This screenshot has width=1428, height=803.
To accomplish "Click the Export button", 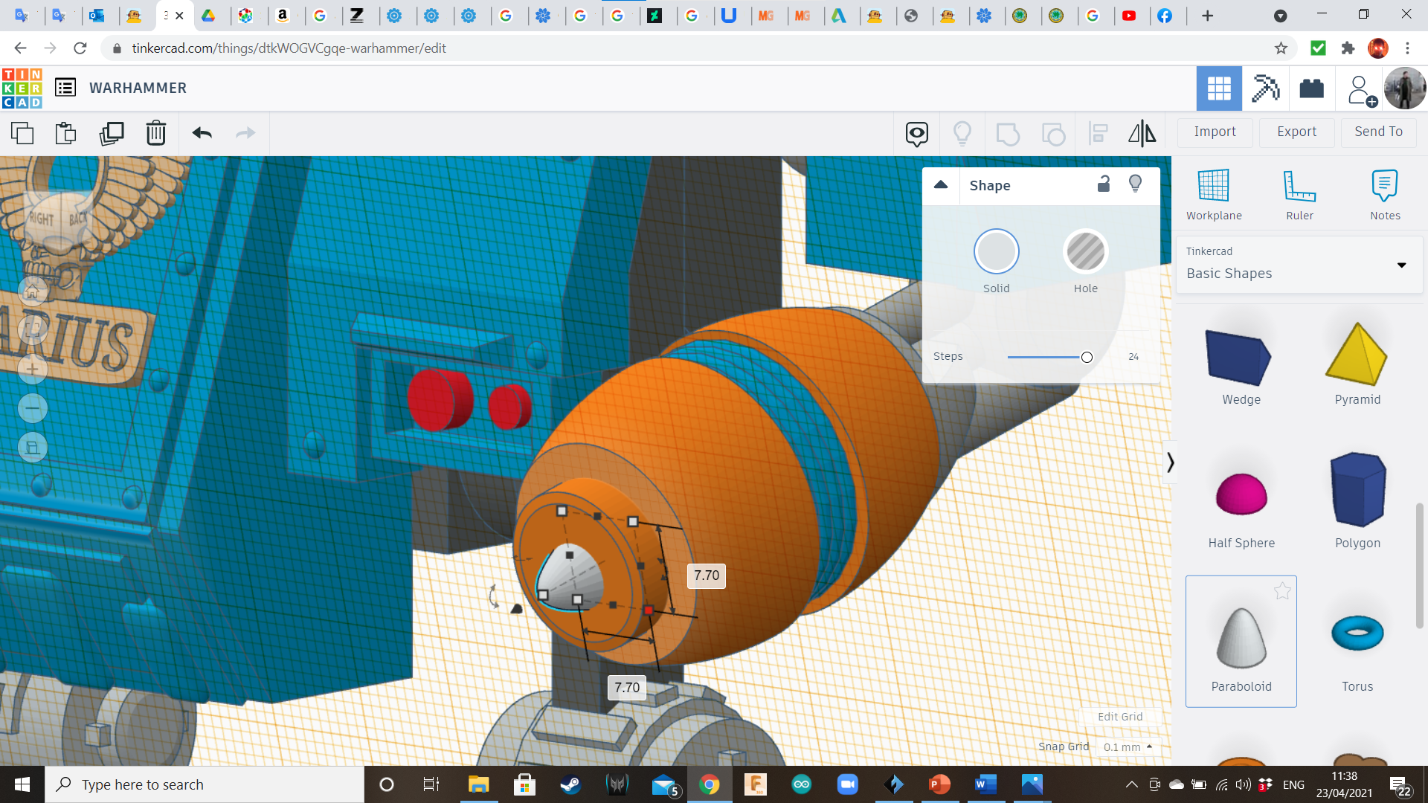I will tap(1296, 132).
